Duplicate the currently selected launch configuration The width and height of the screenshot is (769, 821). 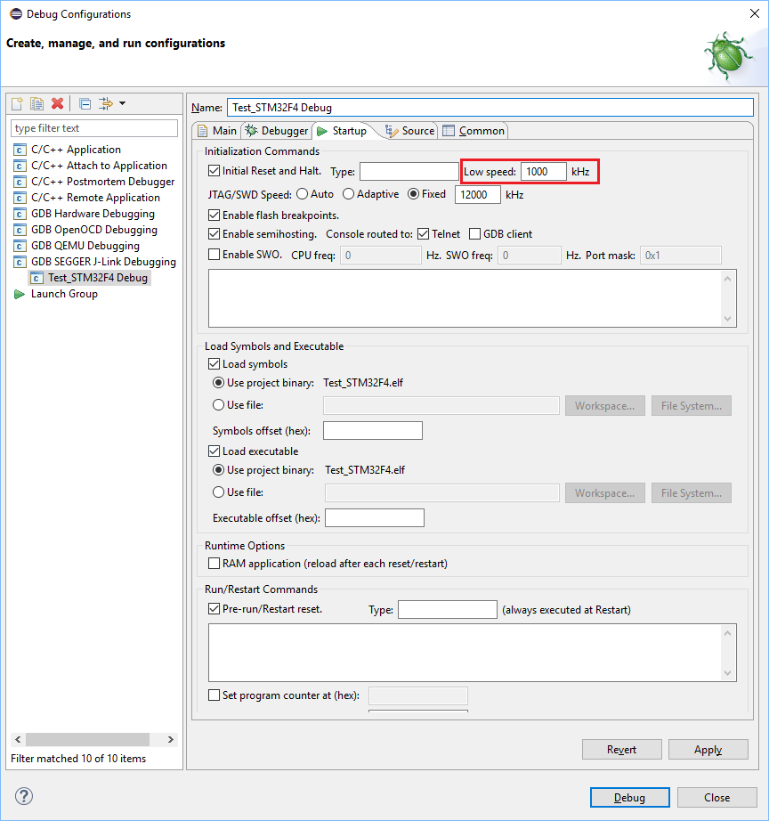tap(36, 103)
